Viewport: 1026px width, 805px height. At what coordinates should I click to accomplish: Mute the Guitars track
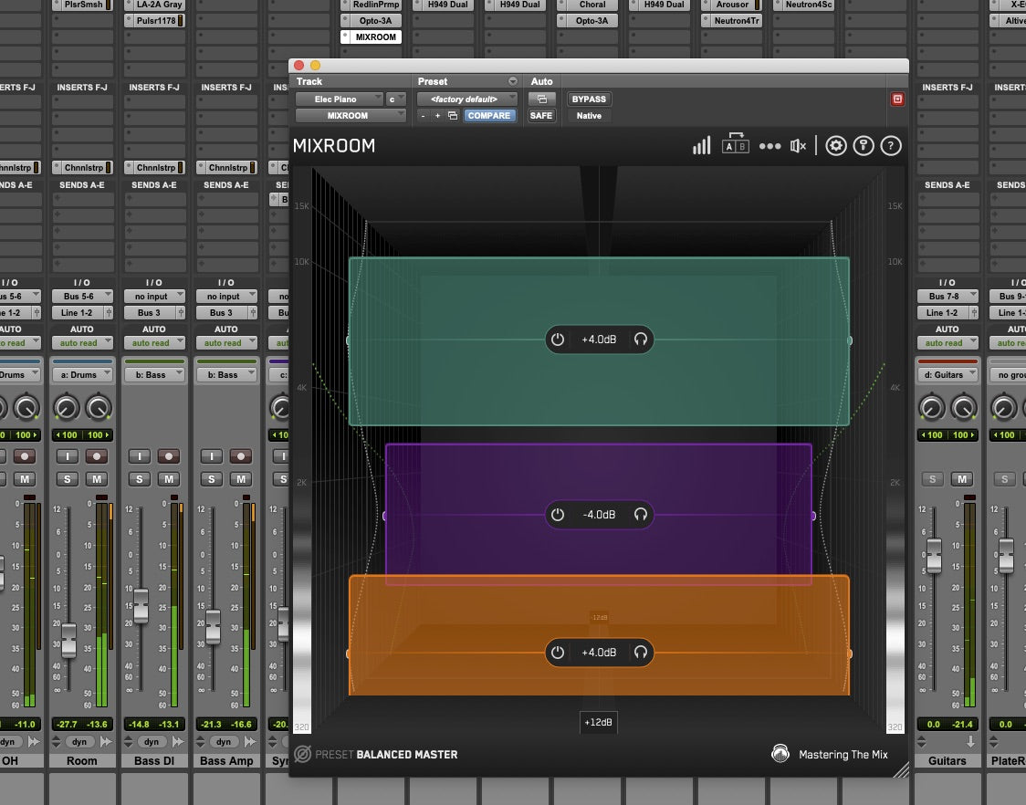(x=962, y=479)
